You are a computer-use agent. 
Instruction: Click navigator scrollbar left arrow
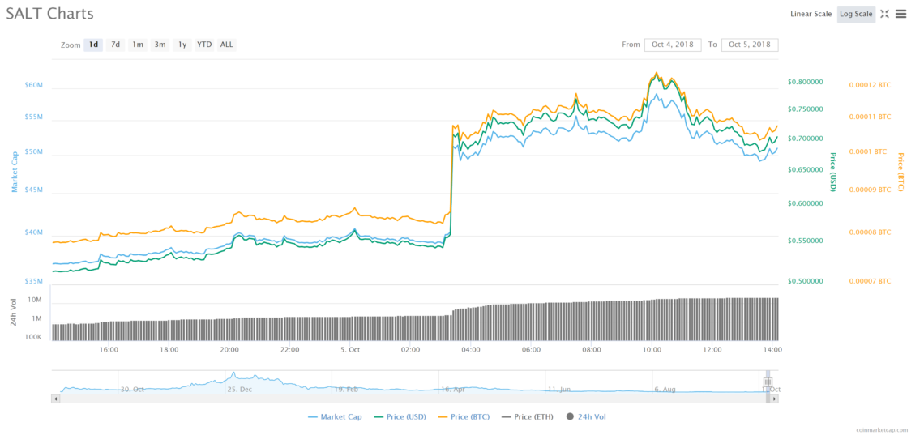coord(56,399)
